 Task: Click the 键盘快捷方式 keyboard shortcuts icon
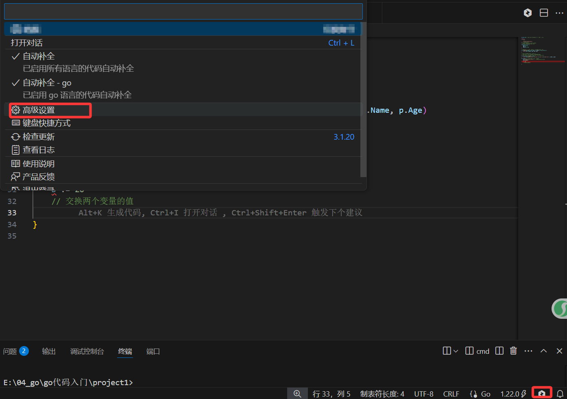pos(15,123)
